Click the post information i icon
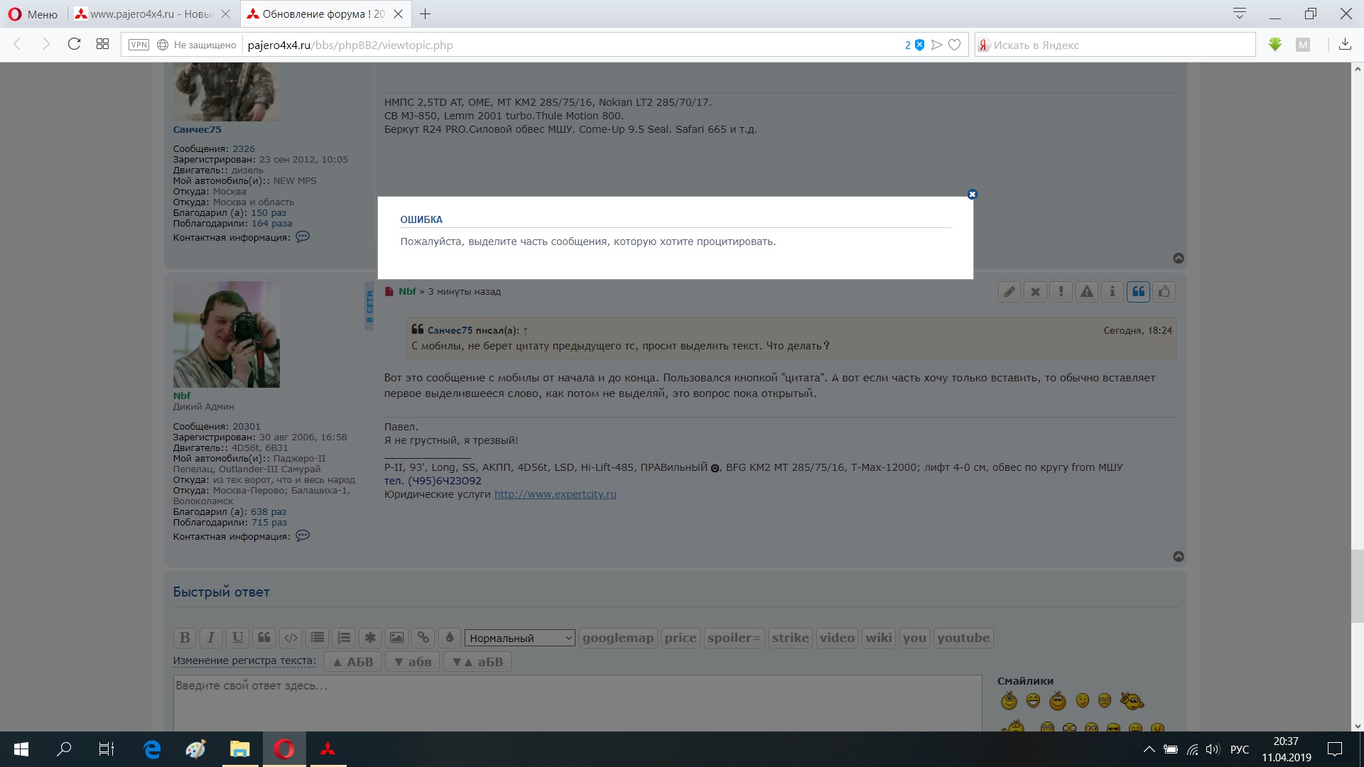 coord(1113,292)
